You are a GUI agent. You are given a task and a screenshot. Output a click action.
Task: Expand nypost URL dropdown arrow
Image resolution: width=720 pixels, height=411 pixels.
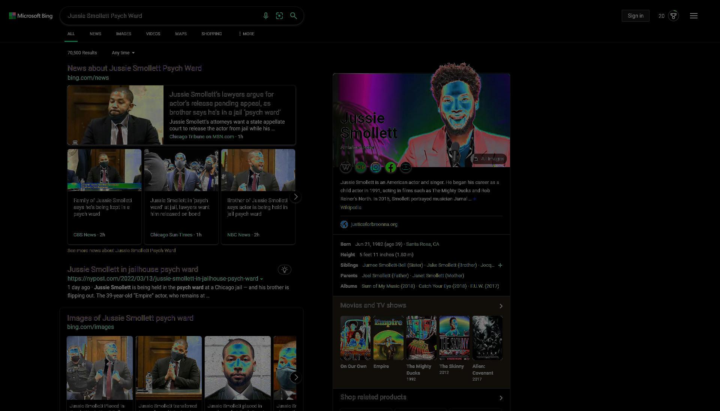(261, 279)
